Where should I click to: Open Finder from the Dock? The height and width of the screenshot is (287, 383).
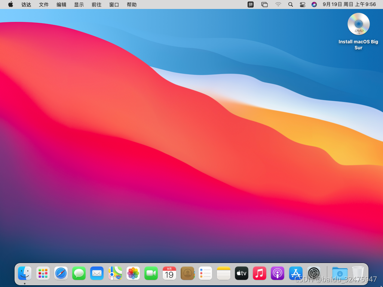tap(25, 274)
